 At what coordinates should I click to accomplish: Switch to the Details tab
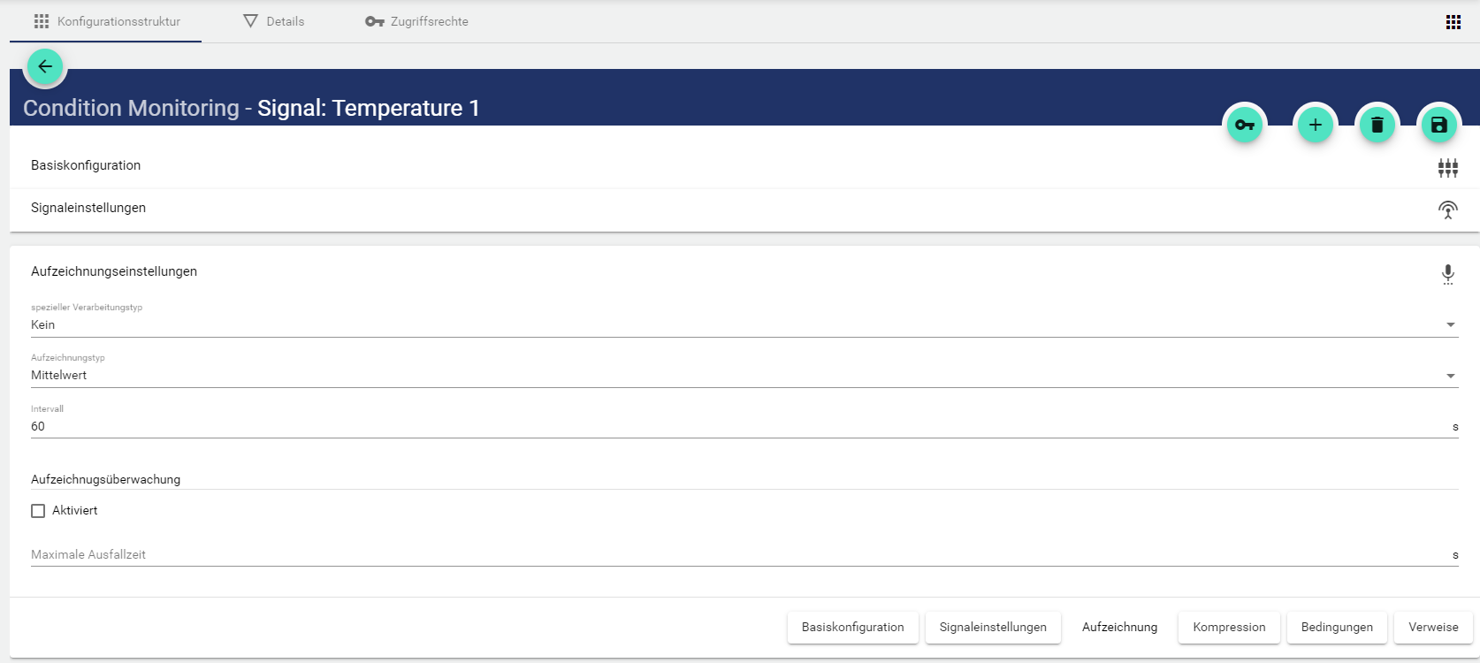click(x=274, y=21)
